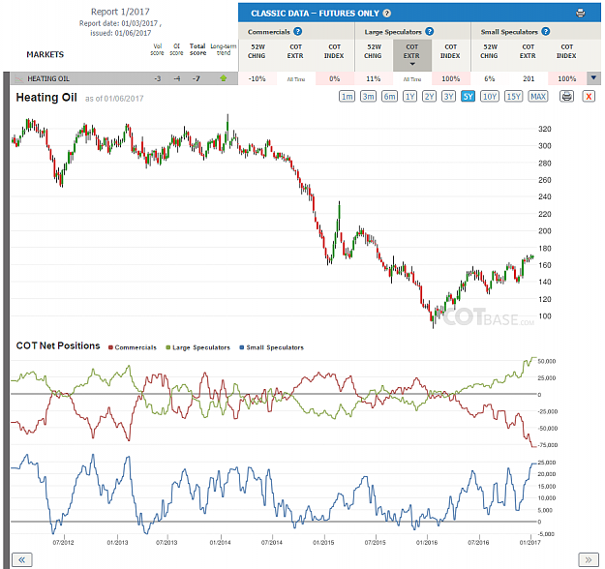Click the Long-term trend column header
The image size is (605, 569).
coord(224,49)
